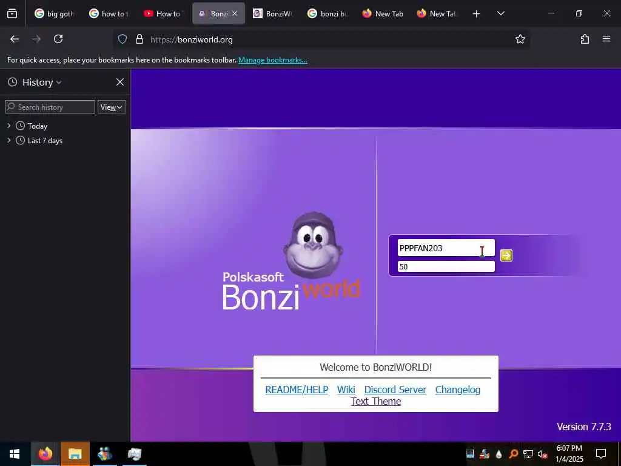Click the two-person app taskbar icon
The image size is (621, 466).
tap(105, 454)
